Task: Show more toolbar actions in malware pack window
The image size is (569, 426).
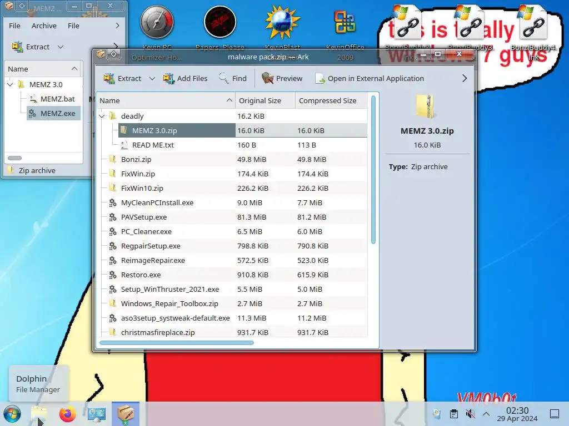Action: click(x=465, y=78)
